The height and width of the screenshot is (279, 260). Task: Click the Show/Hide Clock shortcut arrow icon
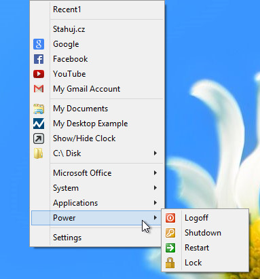tap(39, 138)
